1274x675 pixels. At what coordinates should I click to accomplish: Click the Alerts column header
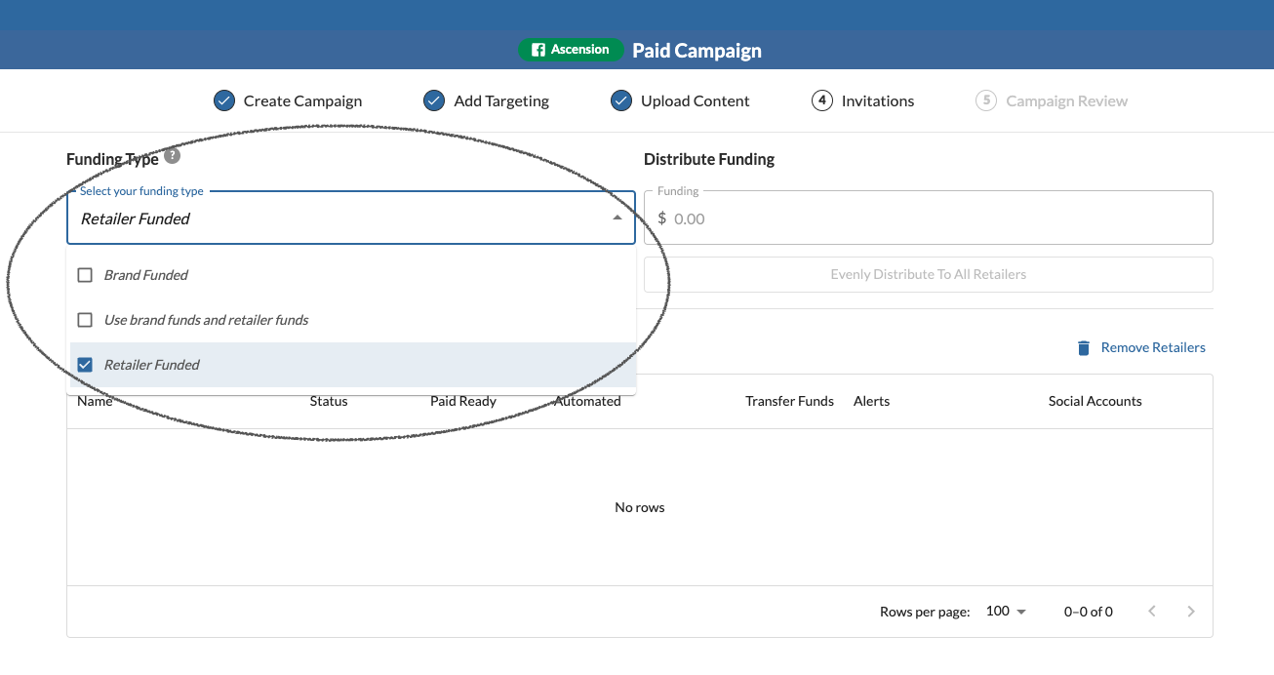pyautogui.click(x=871, y=401)
